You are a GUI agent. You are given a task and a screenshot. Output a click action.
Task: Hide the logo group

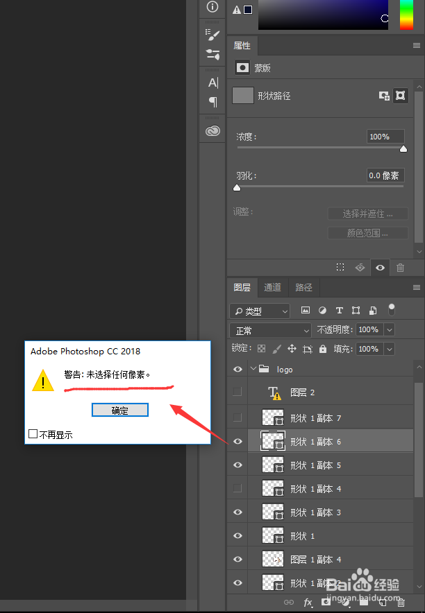237,370
